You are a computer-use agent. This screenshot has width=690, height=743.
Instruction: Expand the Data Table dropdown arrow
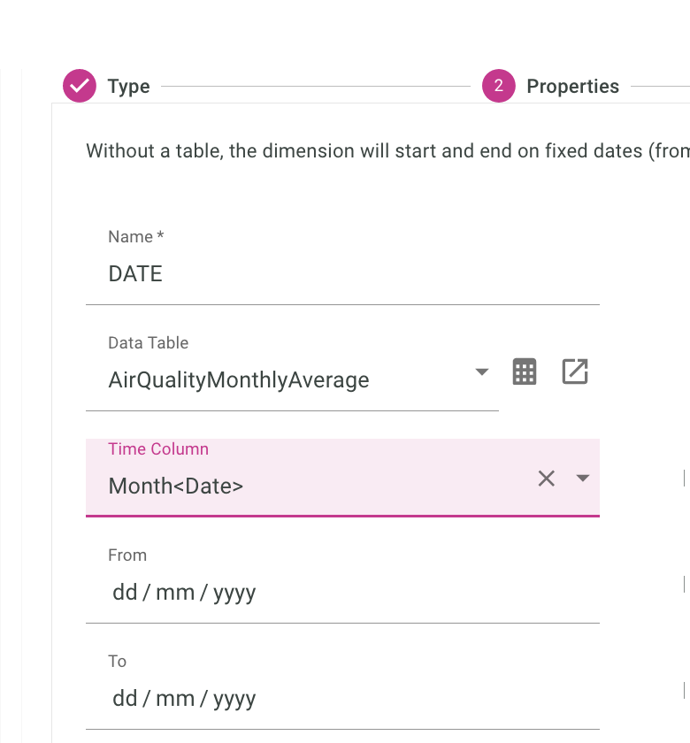[482, 372]
